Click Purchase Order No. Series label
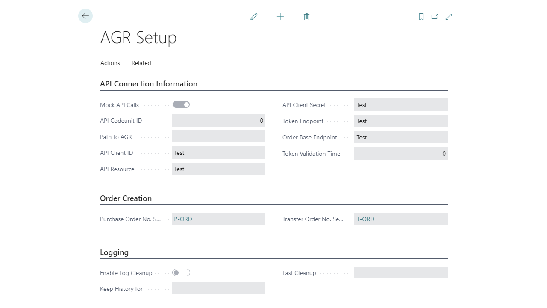 tap(131, 219)
